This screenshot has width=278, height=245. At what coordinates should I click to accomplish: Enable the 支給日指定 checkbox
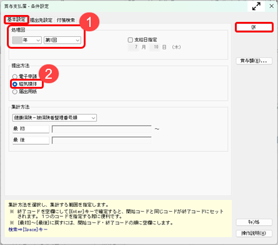131,40
